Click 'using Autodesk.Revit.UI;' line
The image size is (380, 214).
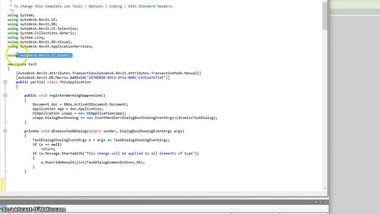(x=33, y=20)
